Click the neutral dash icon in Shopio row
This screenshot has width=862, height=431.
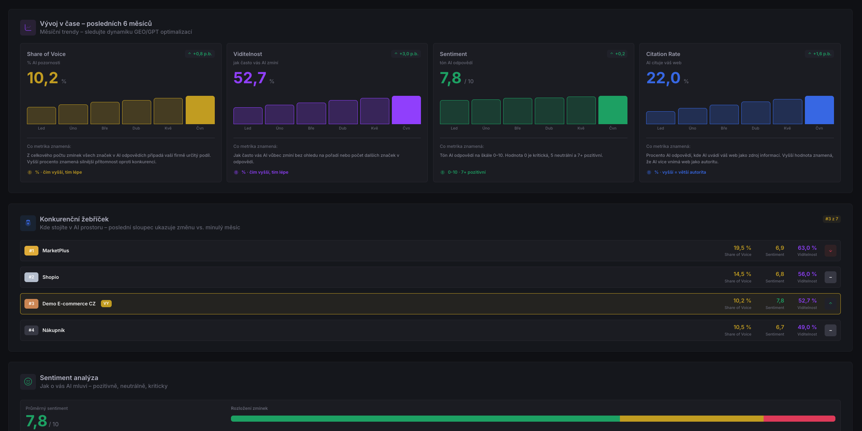tap(830, 277)
